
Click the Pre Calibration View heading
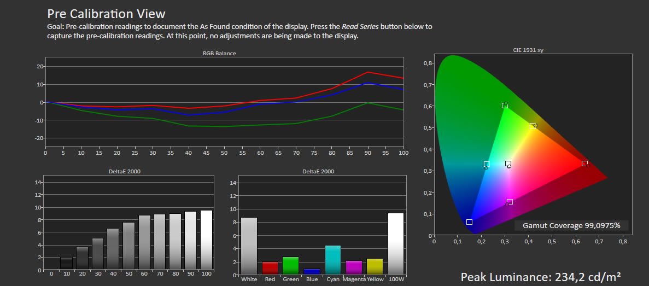[107, 14]
